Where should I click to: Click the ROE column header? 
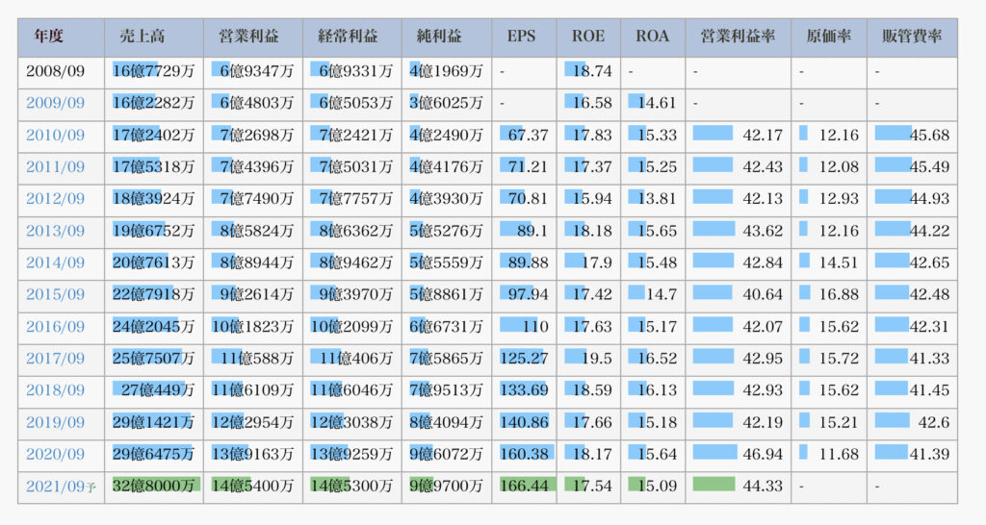(x=588, y=37)
